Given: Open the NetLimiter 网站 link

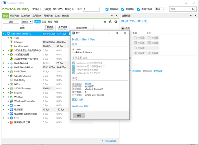Looking at the screenshot, I should pyautogui.click(x=81, y=107).
